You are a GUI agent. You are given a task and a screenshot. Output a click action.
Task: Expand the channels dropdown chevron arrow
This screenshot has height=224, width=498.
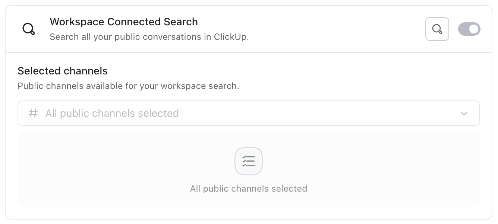pos(464,113)
